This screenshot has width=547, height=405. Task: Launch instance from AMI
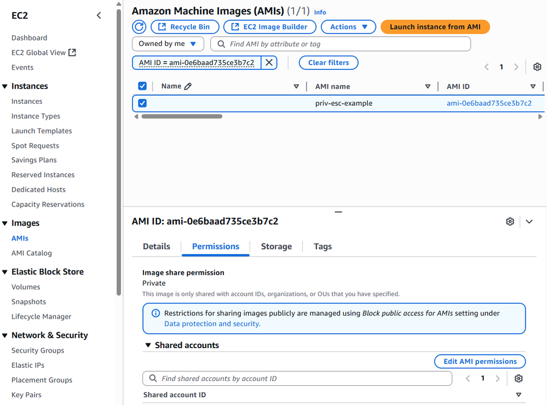point(435,27)
